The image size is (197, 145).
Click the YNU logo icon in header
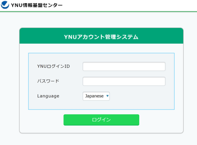(5, 5)
